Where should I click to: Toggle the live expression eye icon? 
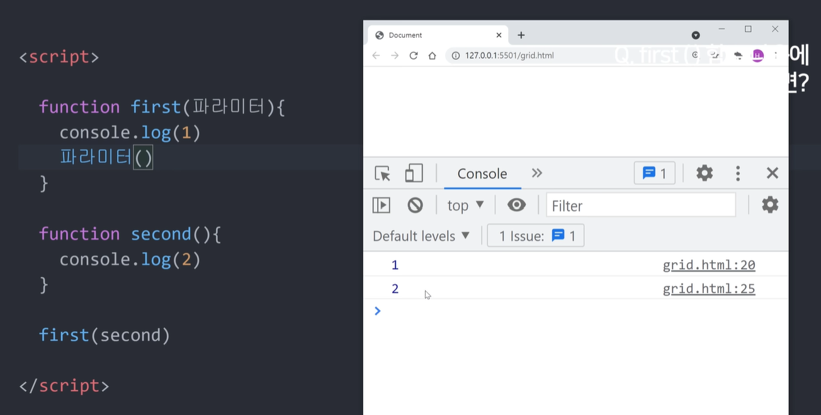pyautogui.click(x=517, y=205)
